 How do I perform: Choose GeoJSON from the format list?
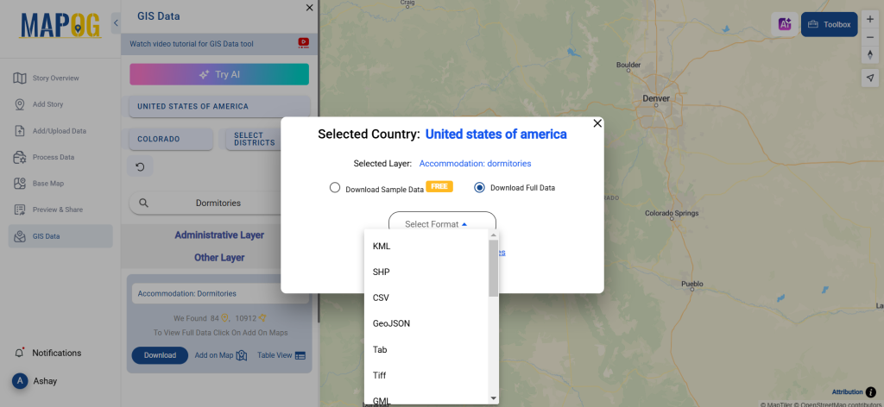(x=391, y=323)
